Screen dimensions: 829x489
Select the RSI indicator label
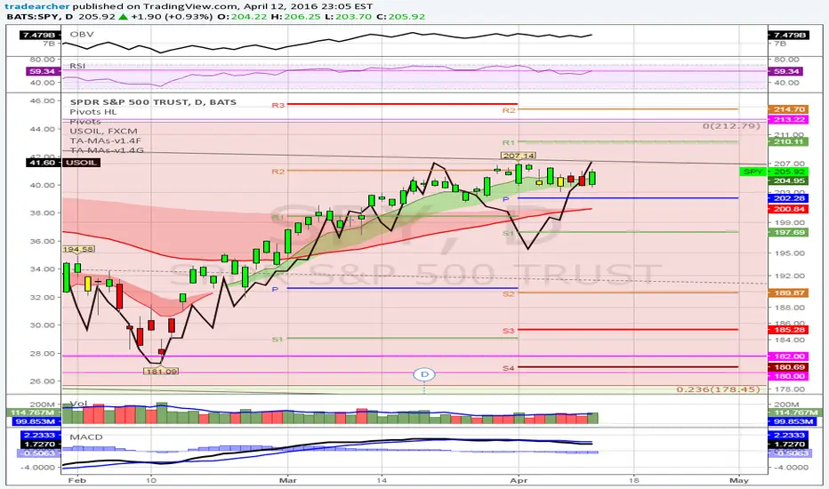77,66
